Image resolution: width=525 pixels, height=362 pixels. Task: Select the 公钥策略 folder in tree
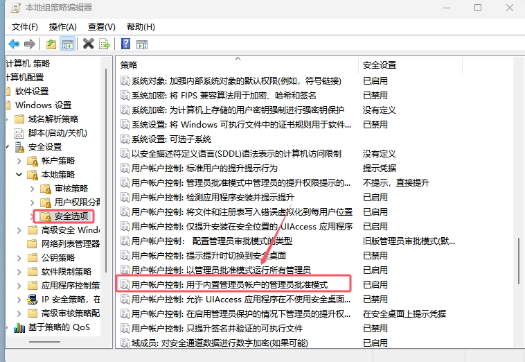58,257
